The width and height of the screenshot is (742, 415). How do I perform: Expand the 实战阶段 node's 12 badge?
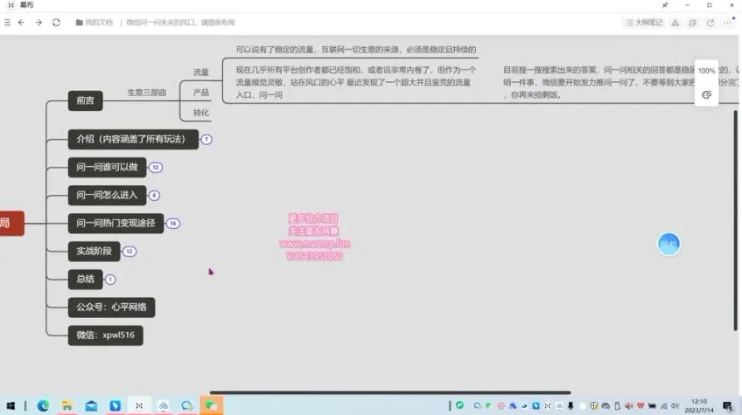coord(129,251)
